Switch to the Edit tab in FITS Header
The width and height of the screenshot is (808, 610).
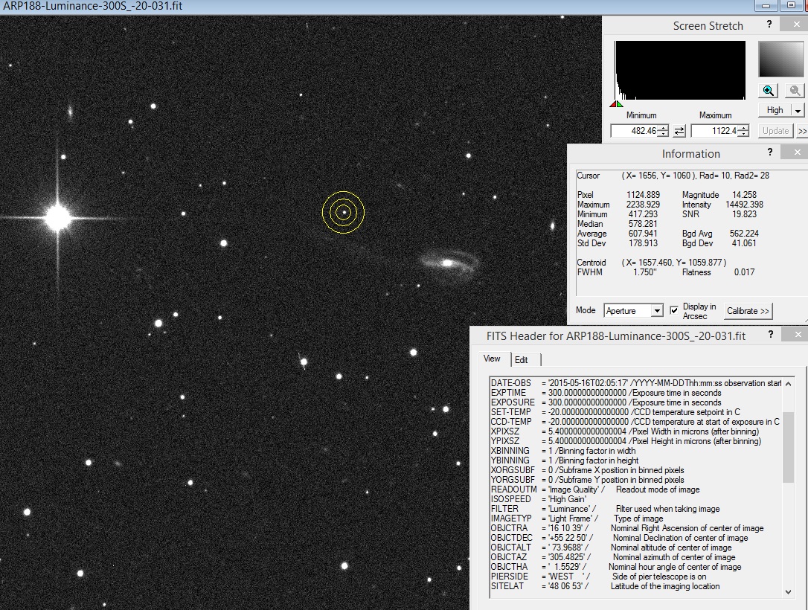[x=522, y=359]
